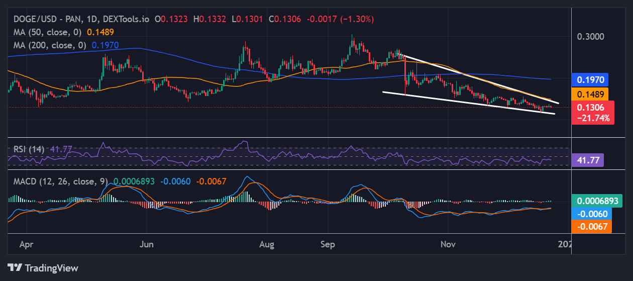The image size is (633, 281).
Task: Click the TradingView wordmark text
Action: [51, 268]
